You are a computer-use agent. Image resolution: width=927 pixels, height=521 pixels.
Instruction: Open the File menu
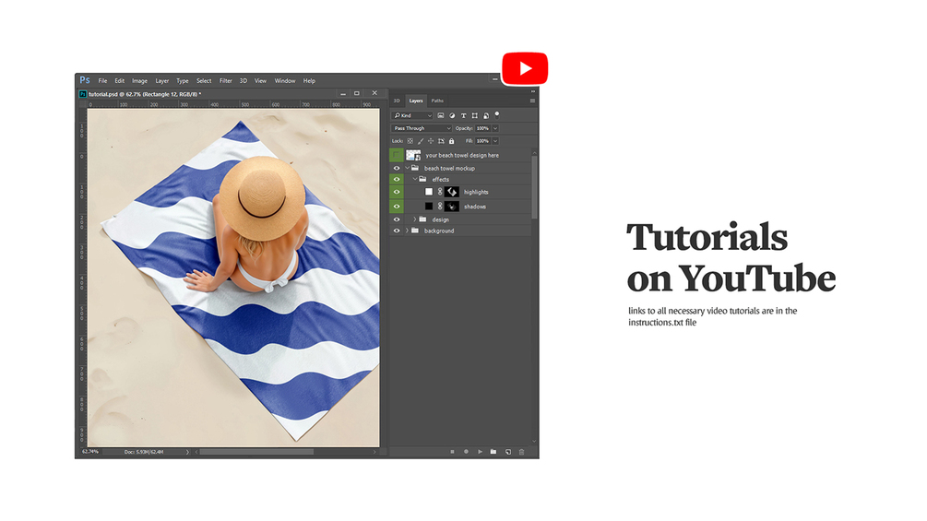(x=103, y=81)
